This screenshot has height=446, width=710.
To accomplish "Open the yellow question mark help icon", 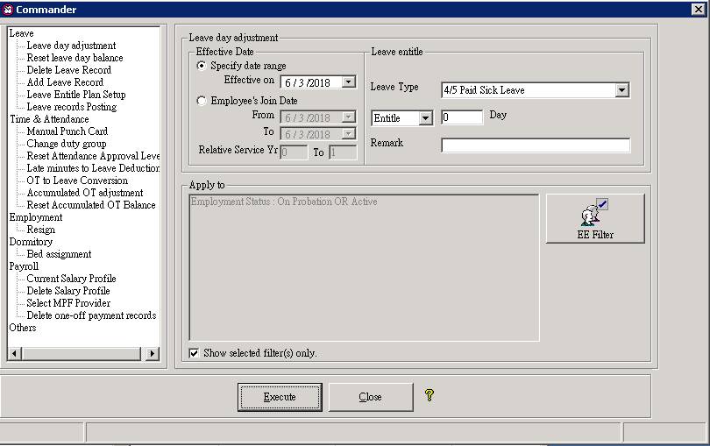I will [430, 395].
